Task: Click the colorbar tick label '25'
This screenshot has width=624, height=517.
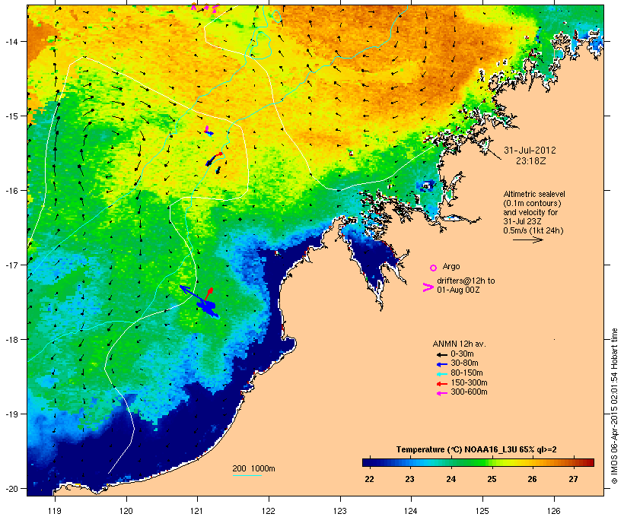Action: coord(492,479)
